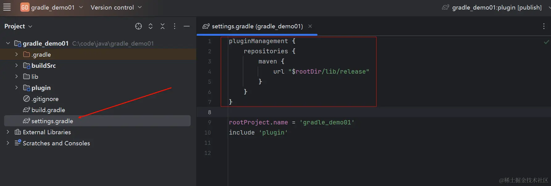Click 'maven' keyword on line 3
This screenshot has width=551, height=186.
click(267, 61)
